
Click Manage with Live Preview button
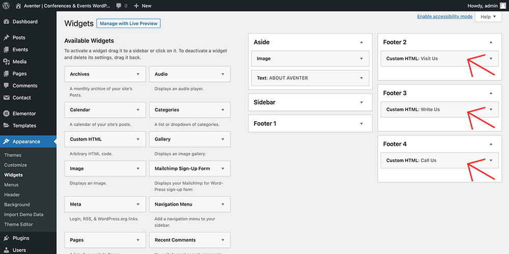[x=128, y=23]
